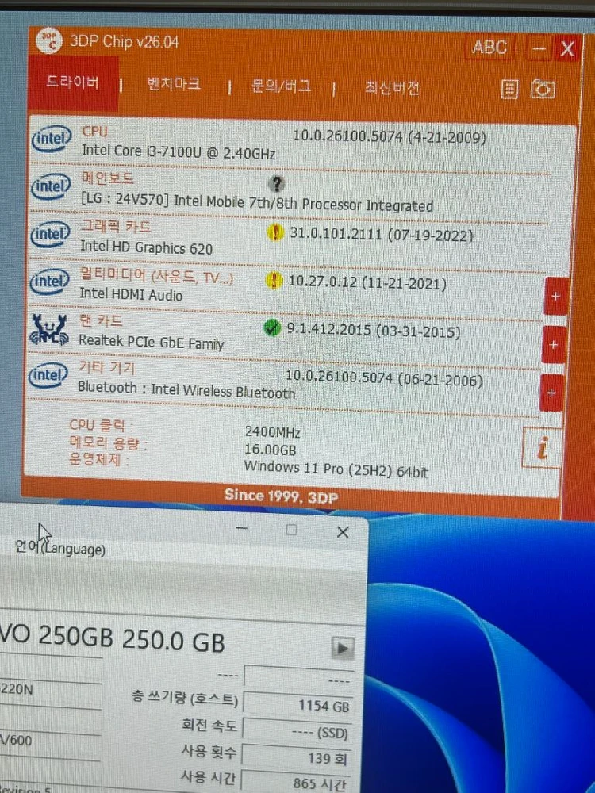Click the Intel logo beside 멀티미디어

click(x=49, y=281)
